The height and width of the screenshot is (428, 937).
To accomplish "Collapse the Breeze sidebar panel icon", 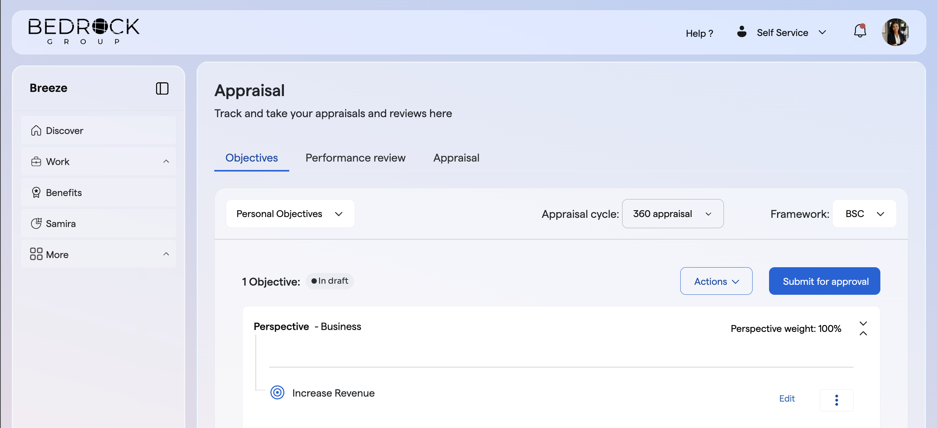I will pyautogui.click(x=162, y=88).
